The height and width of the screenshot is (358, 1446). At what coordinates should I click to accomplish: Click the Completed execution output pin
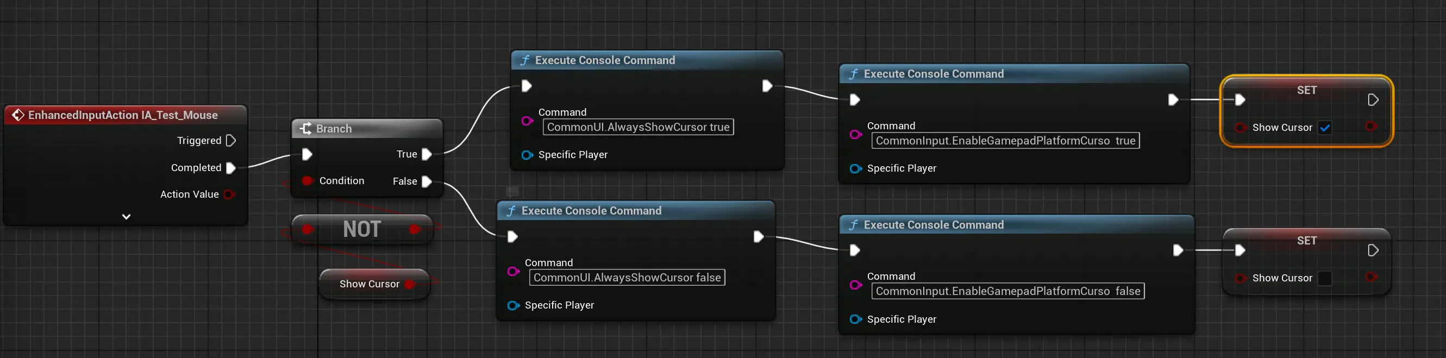coord(231,168)
